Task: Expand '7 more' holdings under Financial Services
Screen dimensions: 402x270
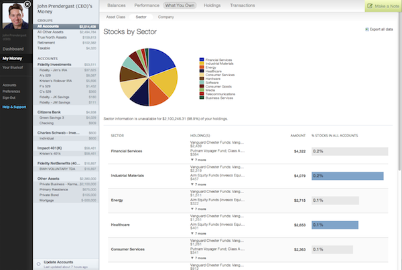Action: click(x=200, y=160)
